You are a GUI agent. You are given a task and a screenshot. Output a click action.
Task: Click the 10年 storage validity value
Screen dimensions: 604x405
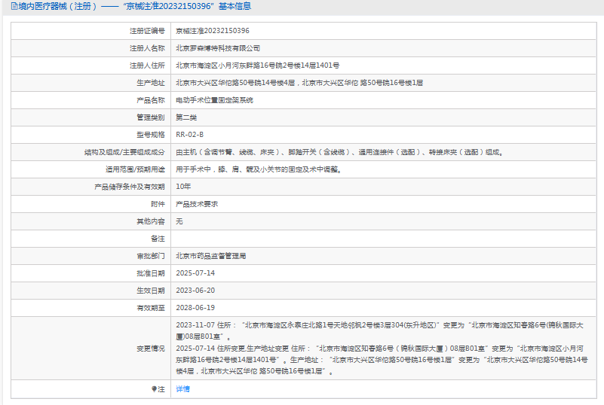[x=183, y=186]
